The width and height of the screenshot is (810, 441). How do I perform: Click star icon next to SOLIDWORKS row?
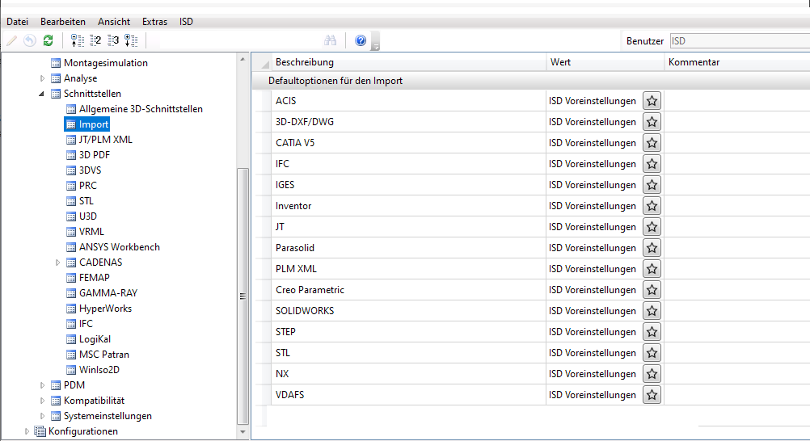[x=652, y=311]
